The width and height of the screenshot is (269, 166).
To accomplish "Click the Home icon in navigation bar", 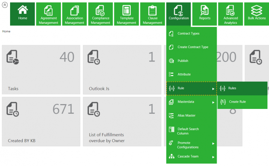I will (22, 10).
